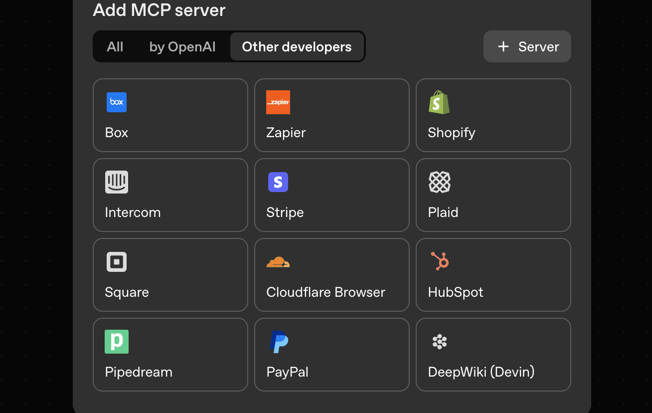Click the + Server button
This screenshot has width=652, height=413.
pos(527,46)
